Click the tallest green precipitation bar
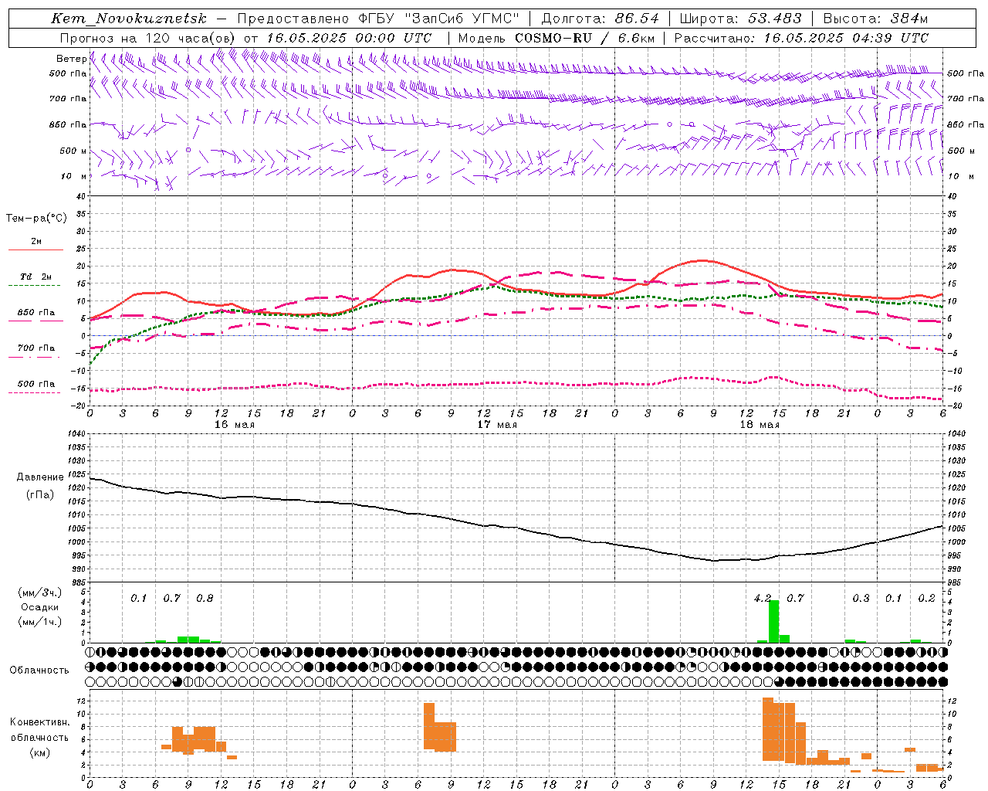 coord(773,621)
